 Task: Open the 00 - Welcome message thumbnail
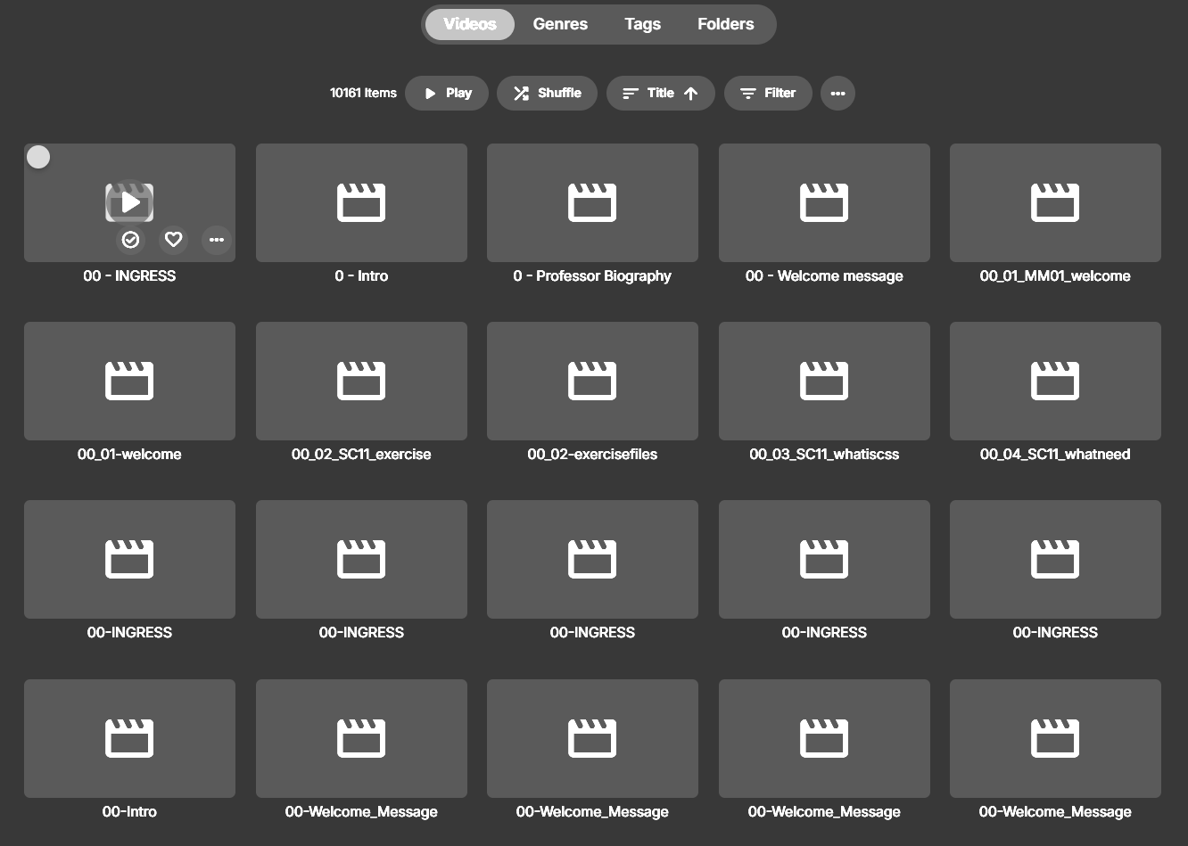coord(824,202)
